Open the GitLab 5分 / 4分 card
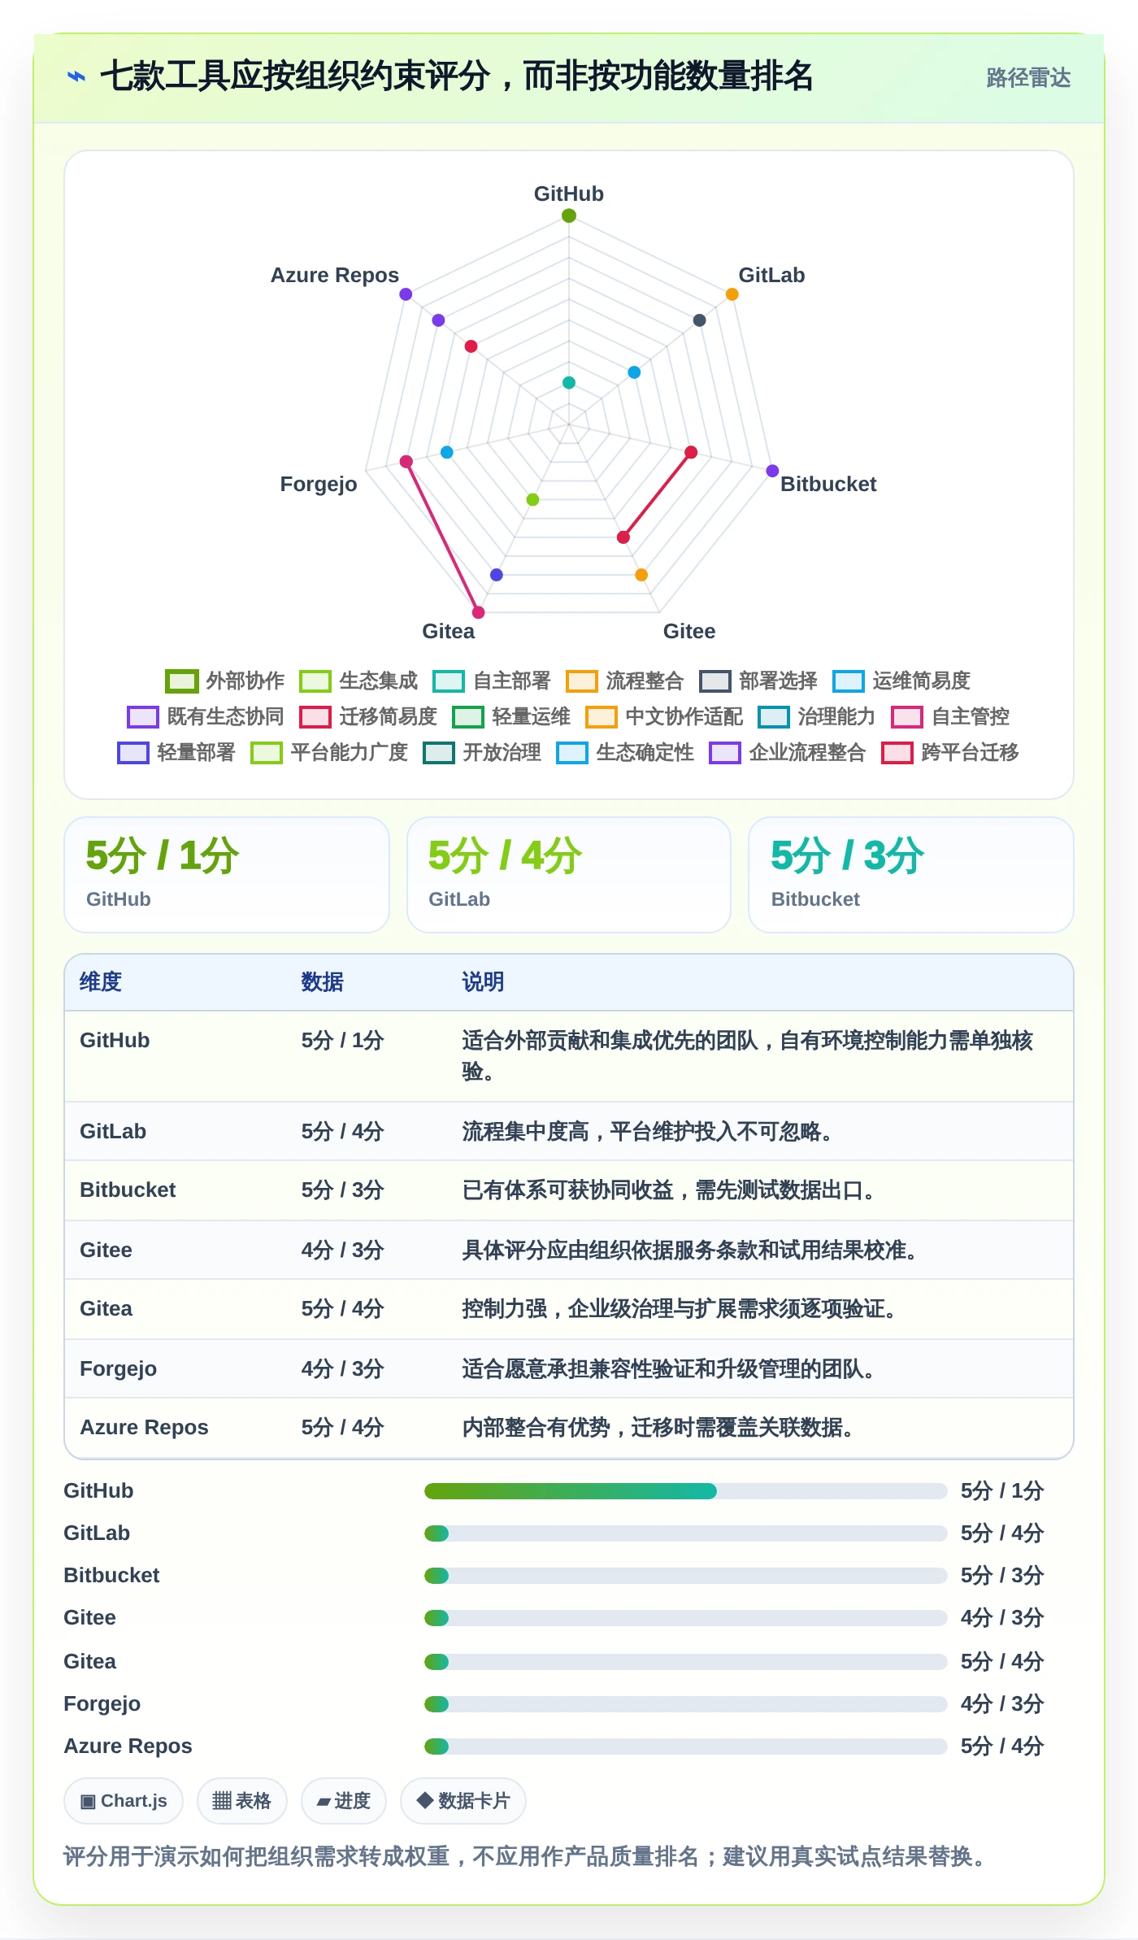 [569, 875]
